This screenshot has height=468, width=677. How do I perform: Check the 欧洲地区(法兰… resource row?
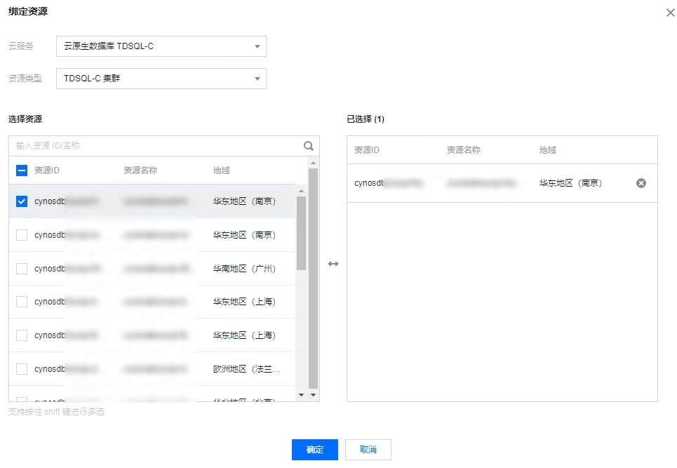pyautogui.click(x=22, y=368)
